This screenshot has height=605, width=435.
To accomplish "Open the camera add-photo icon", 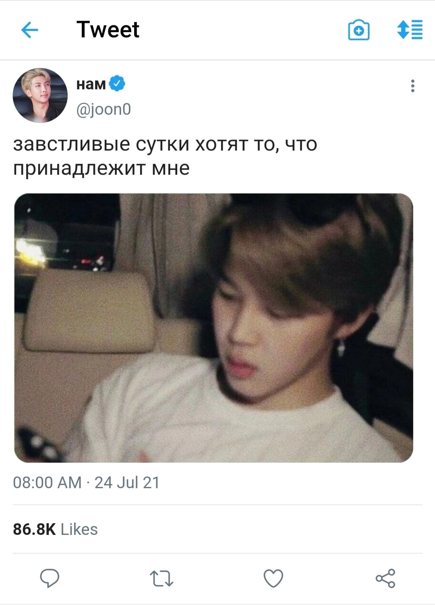I will pyautogui.click(x=358, y=30).
